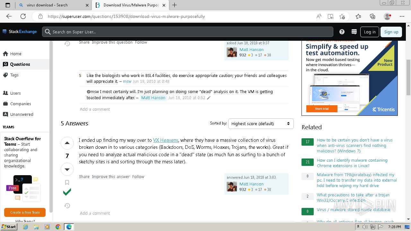
Task: Click Follow under the question
Action: [x=141, y=42]
